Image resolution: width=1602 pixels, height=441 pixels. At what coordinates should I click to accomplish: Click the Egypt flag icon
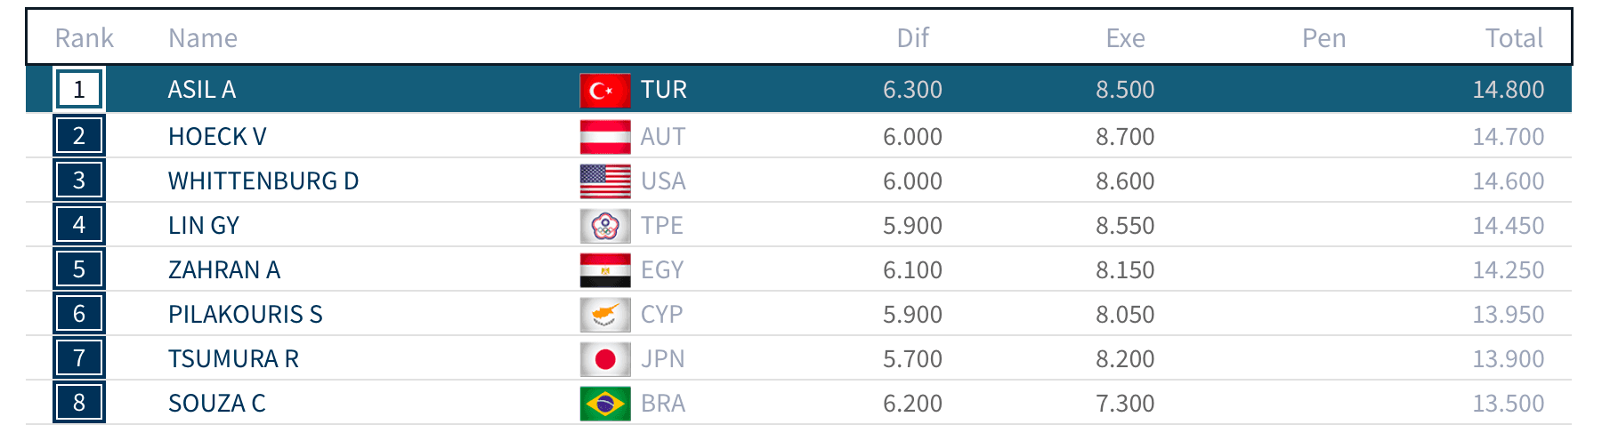click(605, 270)
